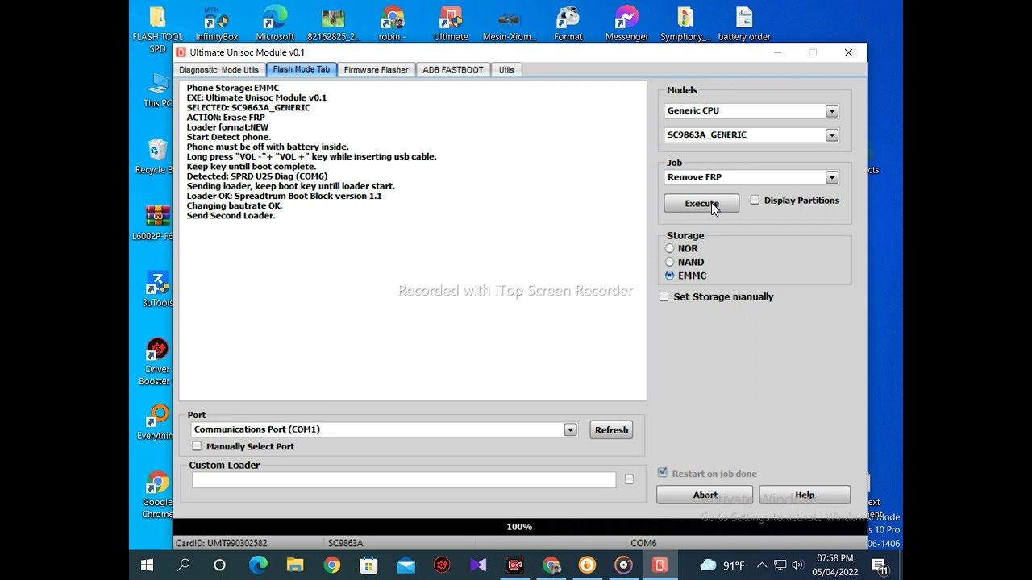Viewport: 1032px width, 580px height.
Task: Refresh the port list
Action: (x=611, y=429)
